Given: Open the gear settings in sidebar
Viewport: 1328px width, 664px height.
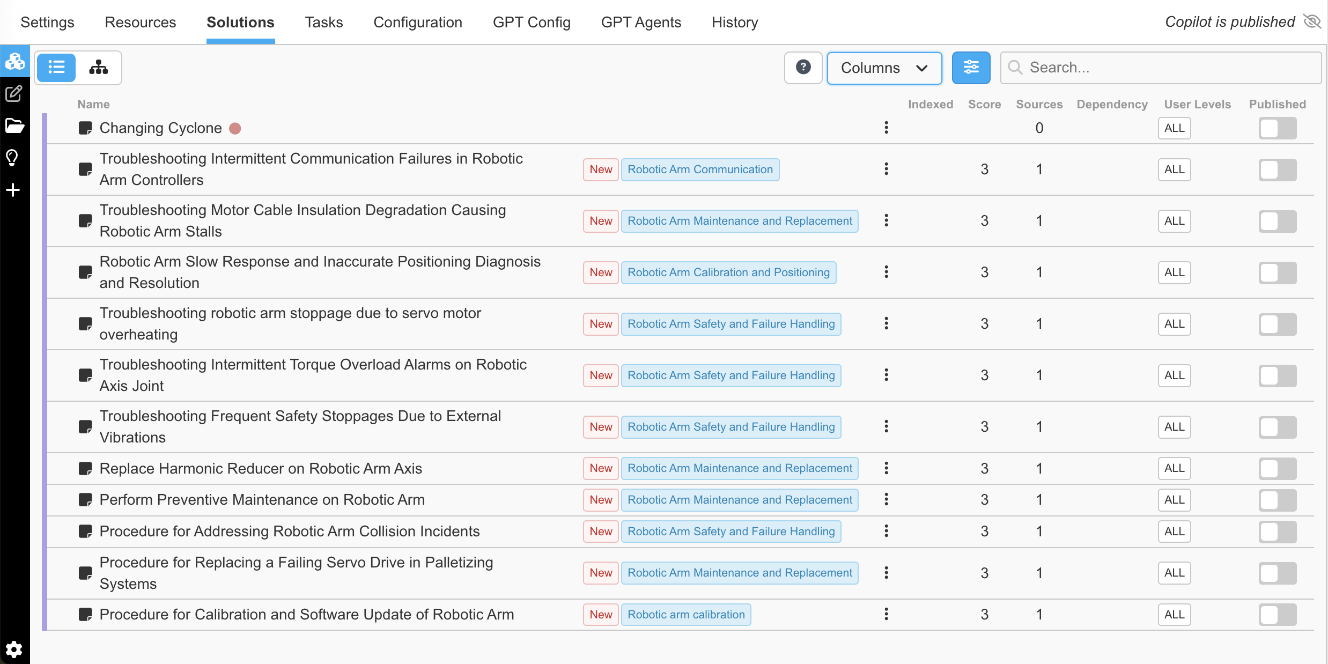Looking at the screenshot, I should coord(14,650).
